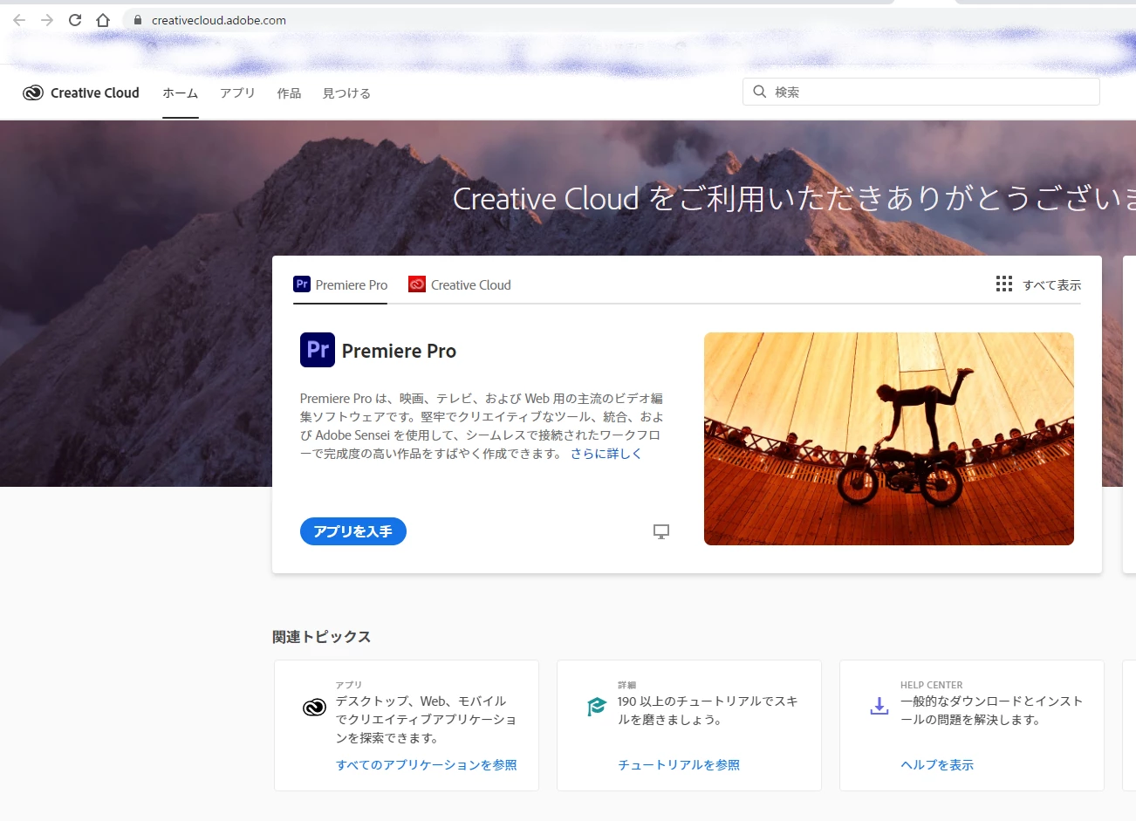Focus the 検索 search field
1136x821 pixels.
[x=921, y=92]
